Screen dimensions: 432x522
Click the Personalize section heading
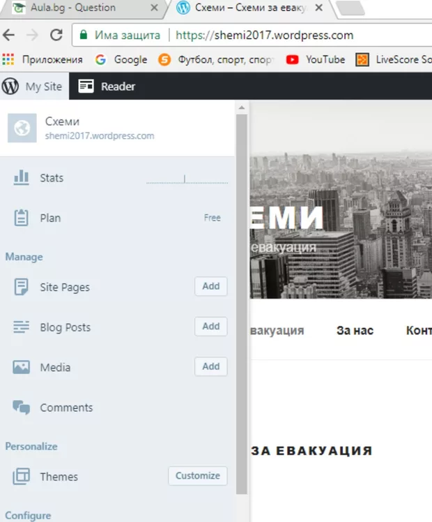pos(31,447)
